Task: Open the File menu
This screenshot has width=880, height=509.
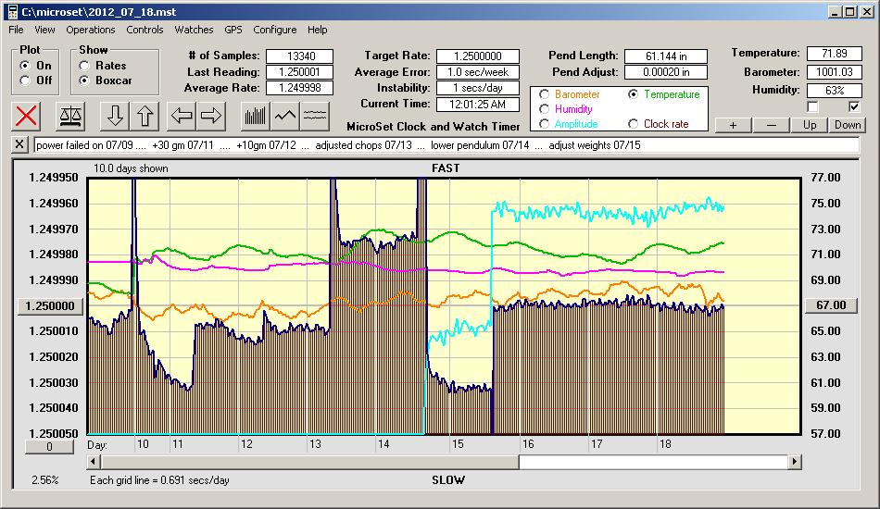Action: pos(16,30)
